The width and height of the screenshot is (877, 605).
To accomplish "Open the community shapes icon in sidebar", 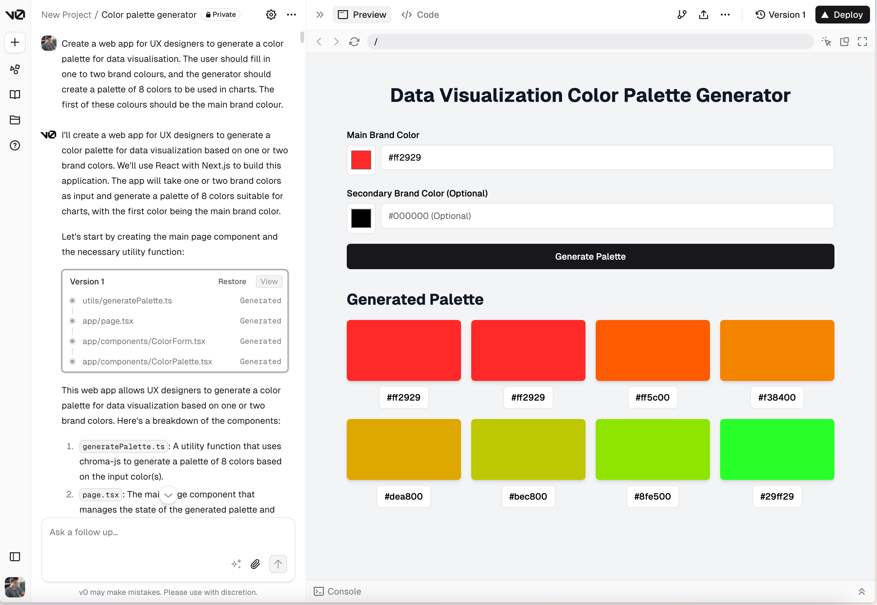I will click(15, 69).
